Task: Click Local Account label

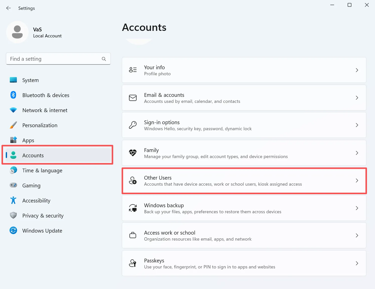Action: [47, 36]
